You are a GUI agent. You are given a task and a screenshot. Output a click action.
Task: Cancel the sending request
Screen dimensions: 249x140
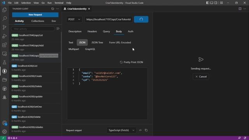click(x=201, y=77)
